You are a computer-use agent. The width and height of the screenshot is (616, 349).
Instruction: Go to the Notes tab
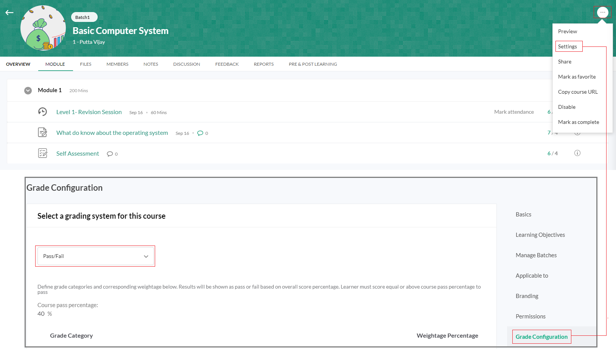151,64
